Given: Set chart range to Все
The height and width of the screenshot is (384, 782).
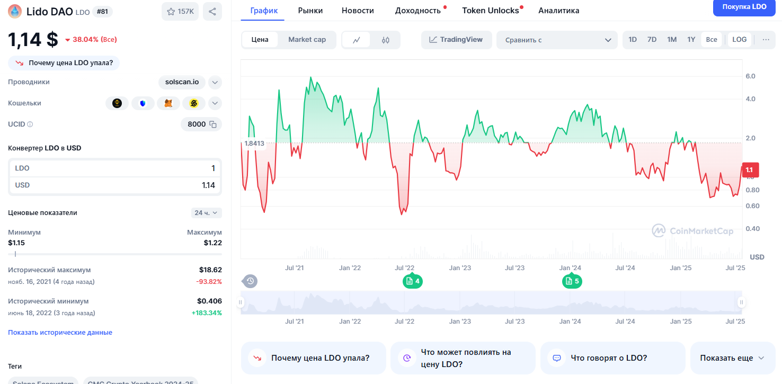Looking at the screenshot, I should pyautogui.click(x=712, y=40).
